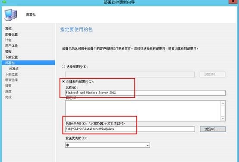Click the 指定要使用的包 heading
The height and width of the screenshot is (162, 239).
pos(76,29)
